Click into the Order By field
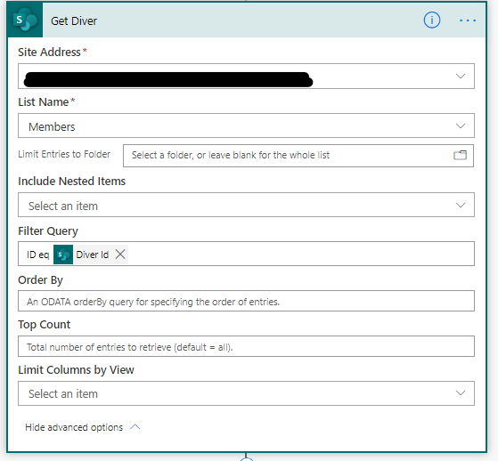Screen dimensions: 498x461 (x=246, y=301)
